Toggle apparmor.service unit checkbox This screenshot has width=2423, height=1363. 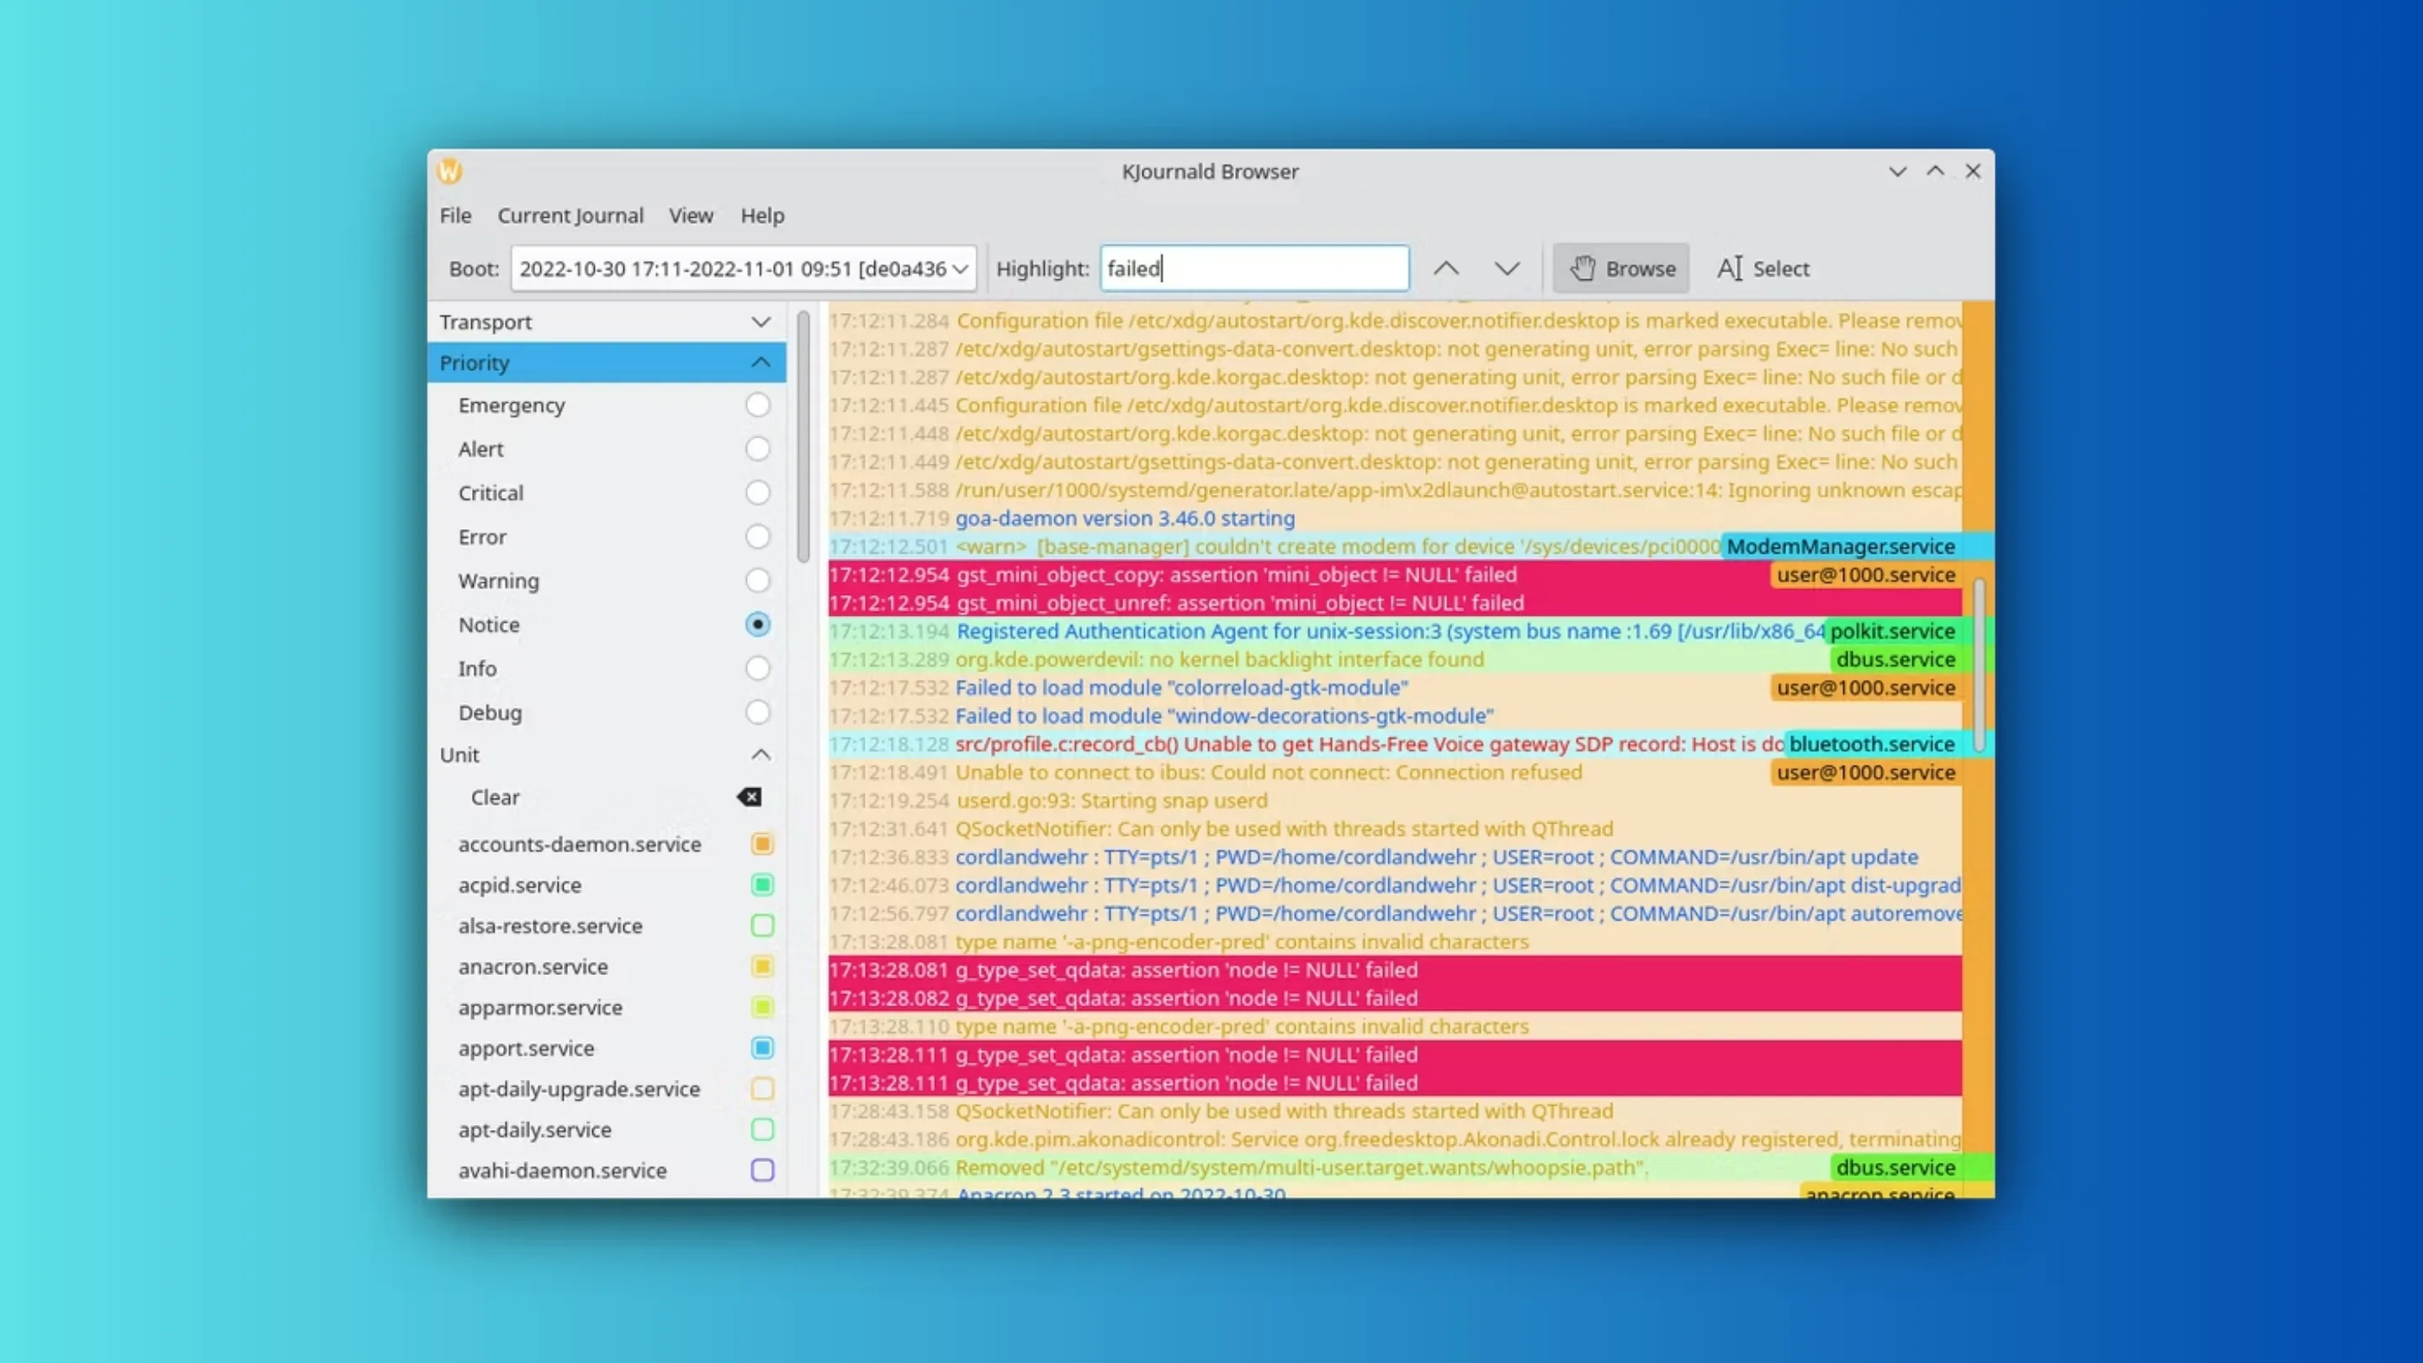[762, 1007]
